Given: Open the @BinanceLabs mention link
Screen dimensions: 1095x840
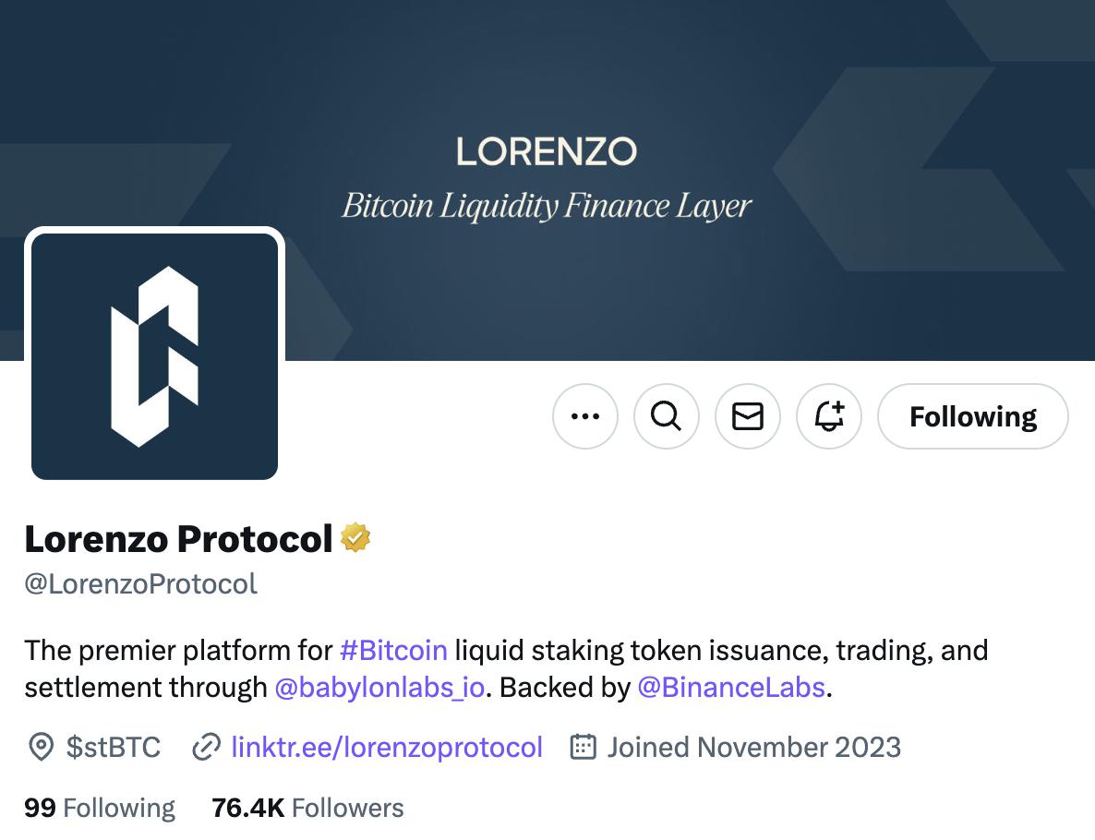Looking at the screenshot, I should pyautogui.click(x=731, y=688).
